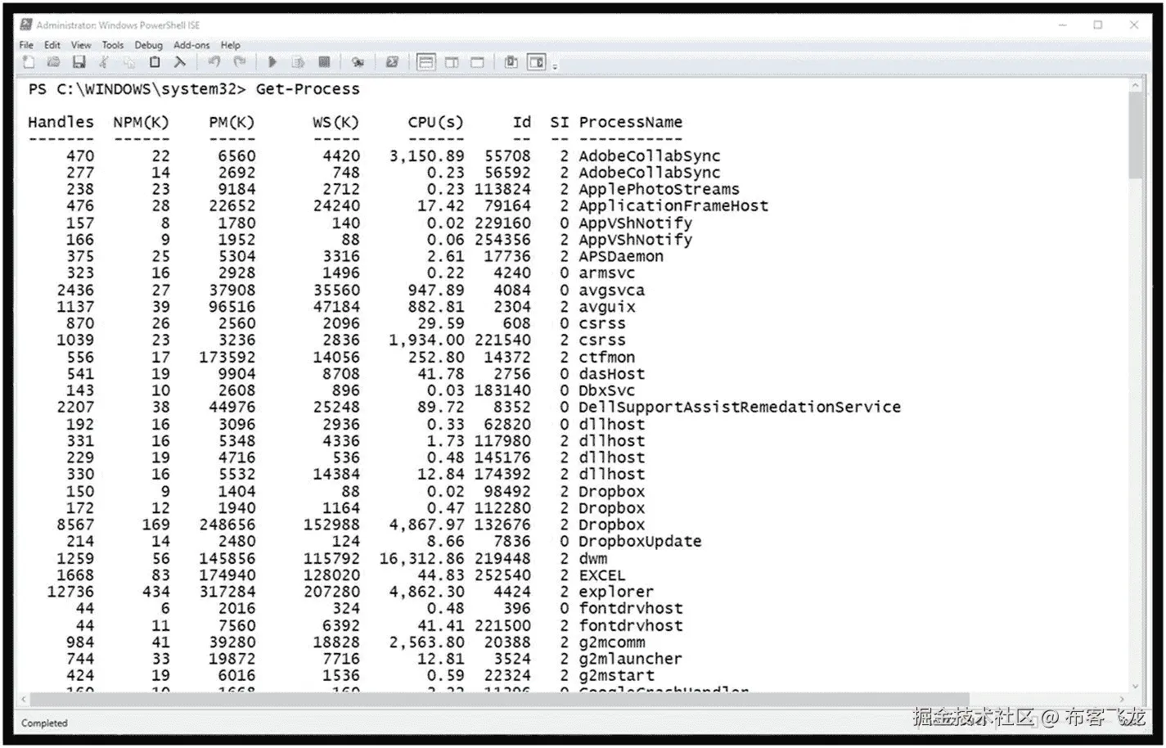Viewport: 1166px width, 748px height.
Task: Click the vertical scrollbar down arrow
Action: (x=1136, y=686)
